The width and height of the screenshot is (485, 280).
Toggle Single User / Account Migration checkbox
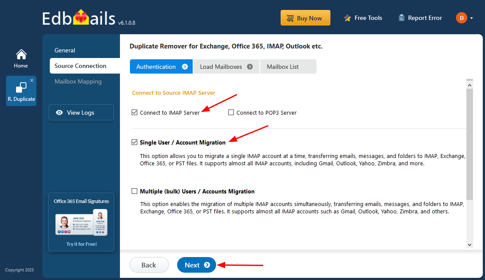(135, 142)
